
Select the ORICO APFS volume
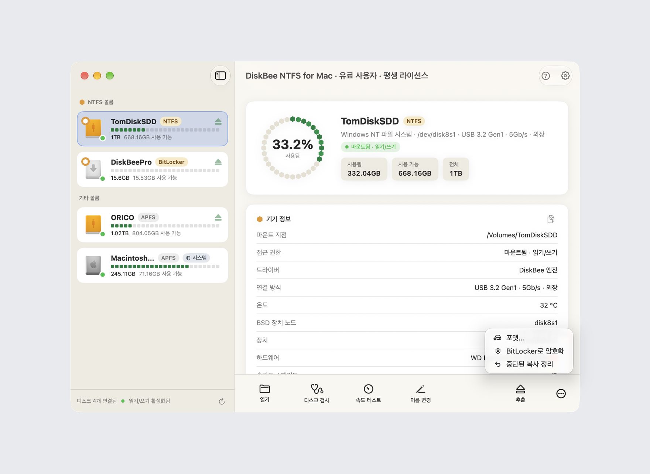(x=153, y=225)
